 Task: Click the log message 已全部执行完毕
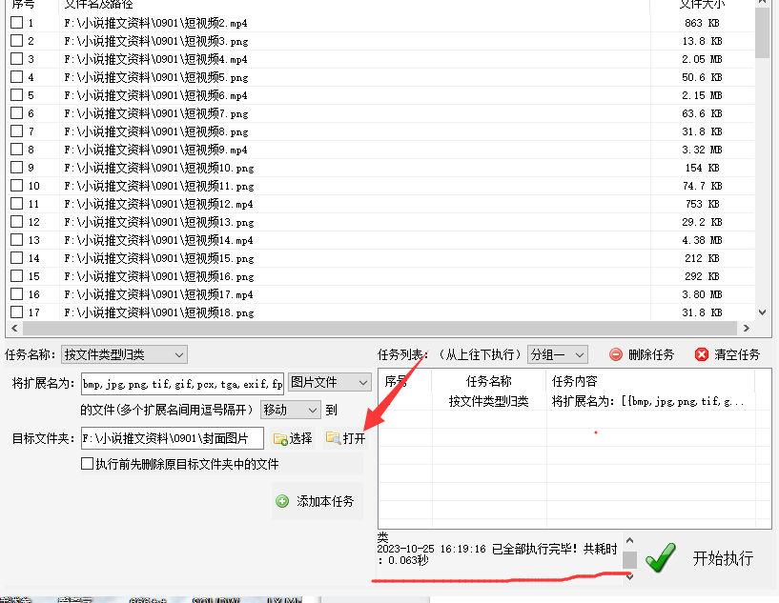pos(535,549)
